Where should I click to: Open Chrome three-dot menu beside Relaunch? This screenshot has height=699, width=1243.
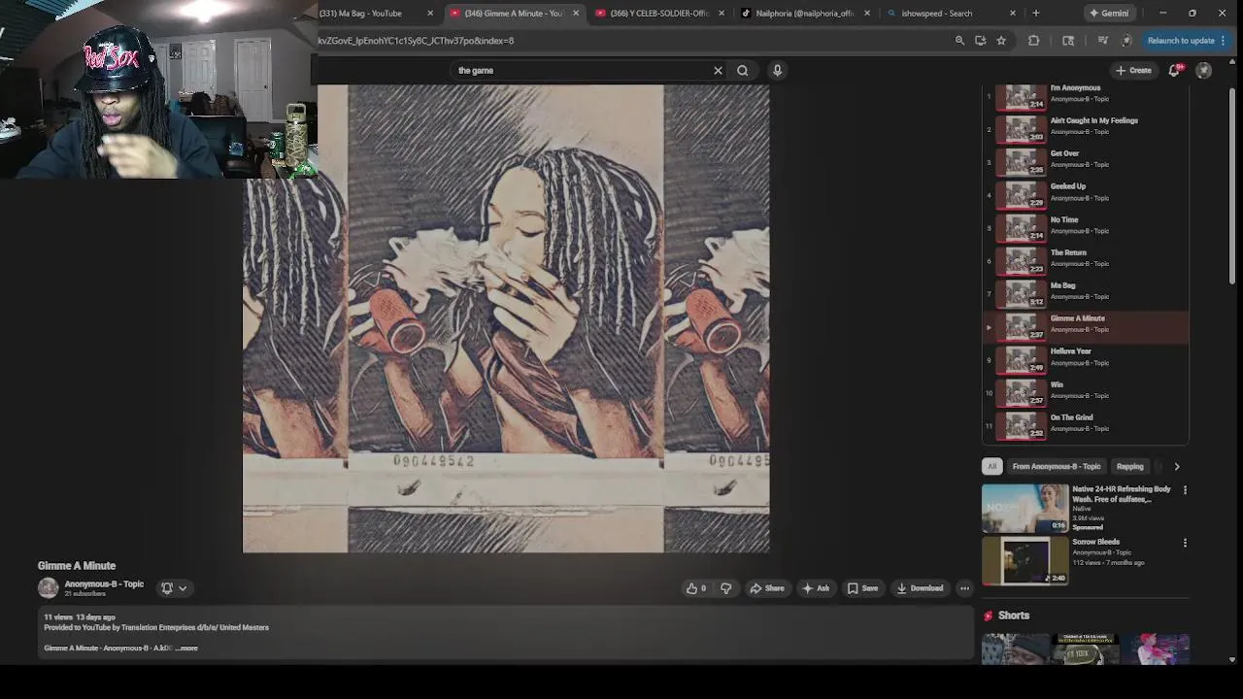(x=1223, y=41)
